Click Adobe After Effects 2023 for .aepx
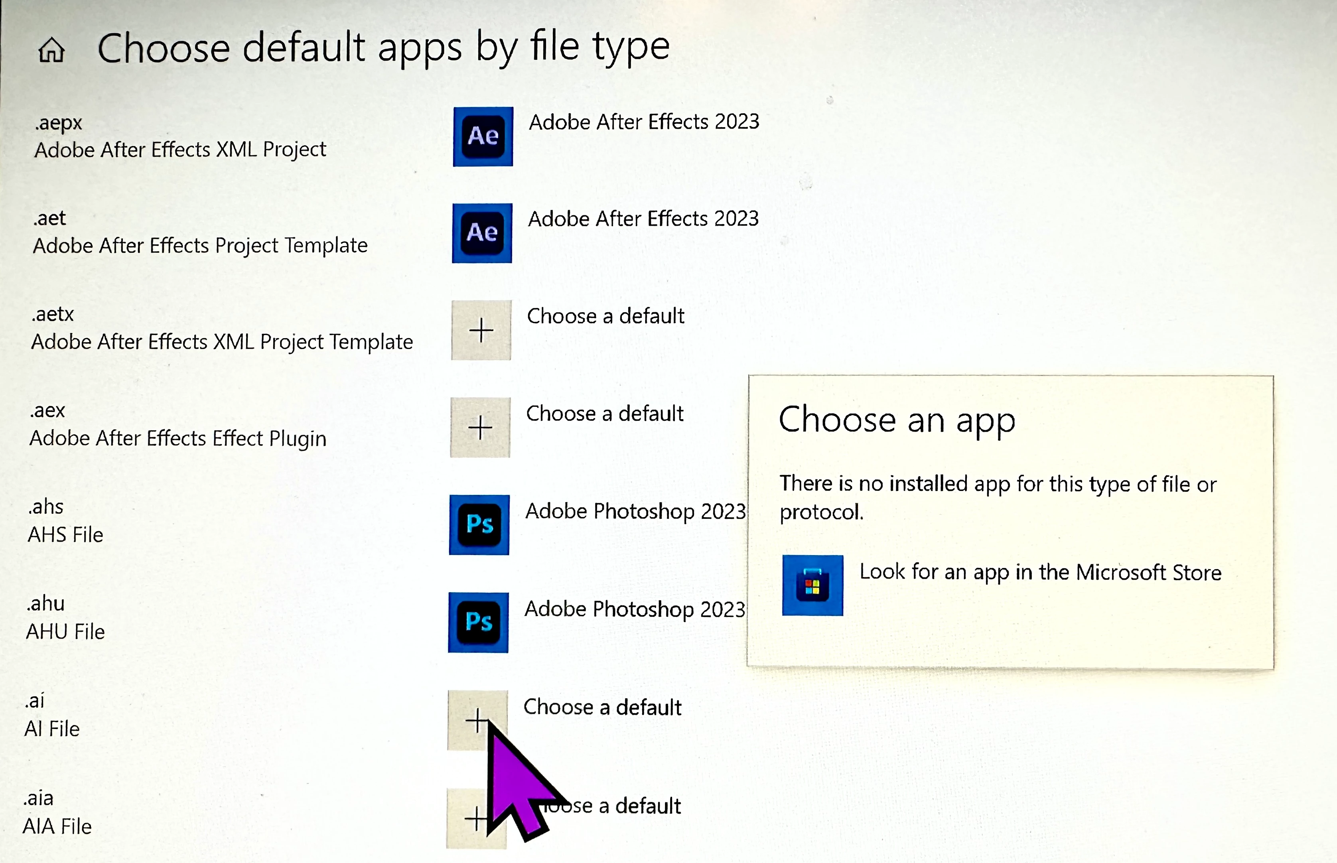This screenshot has width=1337, height=863. (x=644, y=122)
